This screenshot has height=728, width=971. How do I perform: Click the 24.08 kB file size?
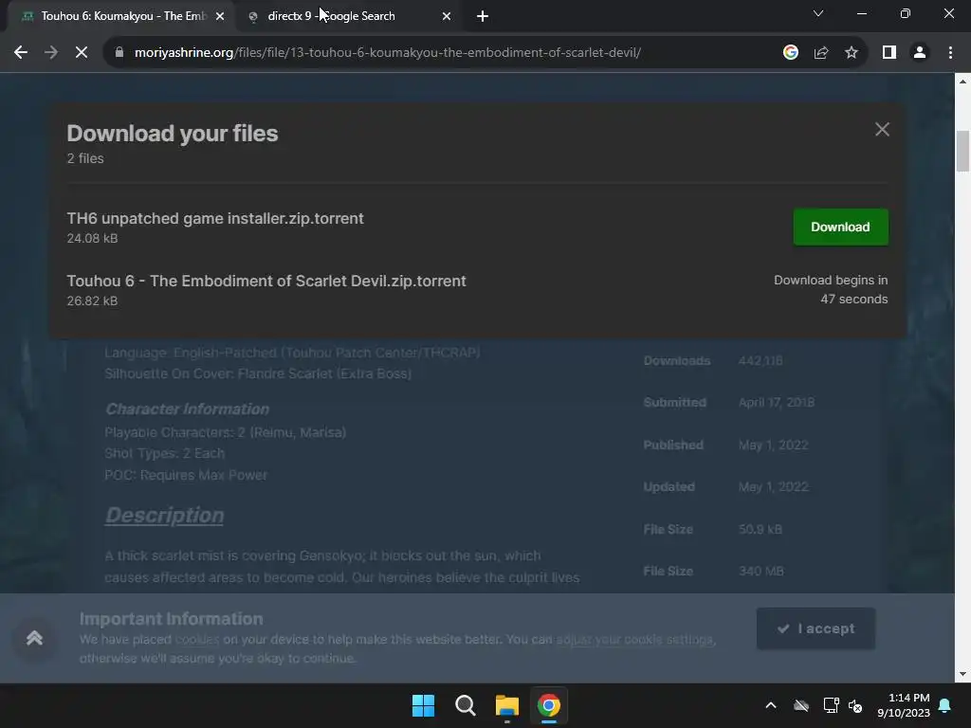coord(92,238)
